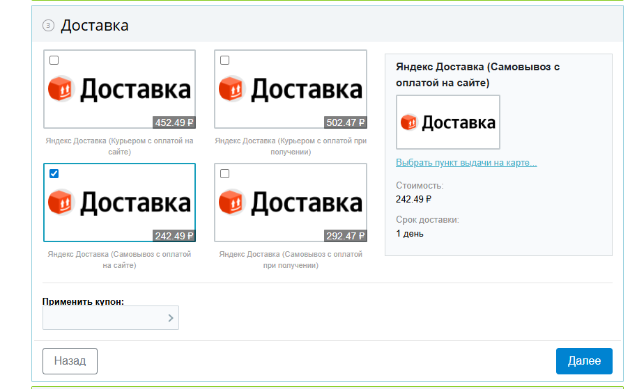The image size is (637, 389).
Task: Go back with the Назад button
Action: click(x=70, y=361)
